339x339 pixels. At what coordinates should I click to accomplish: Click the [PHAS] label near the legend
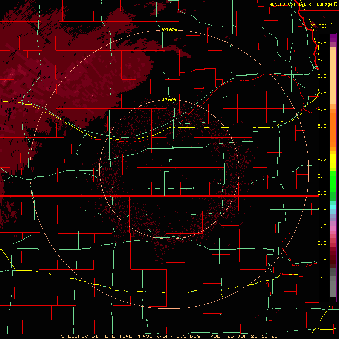[318, 26]
